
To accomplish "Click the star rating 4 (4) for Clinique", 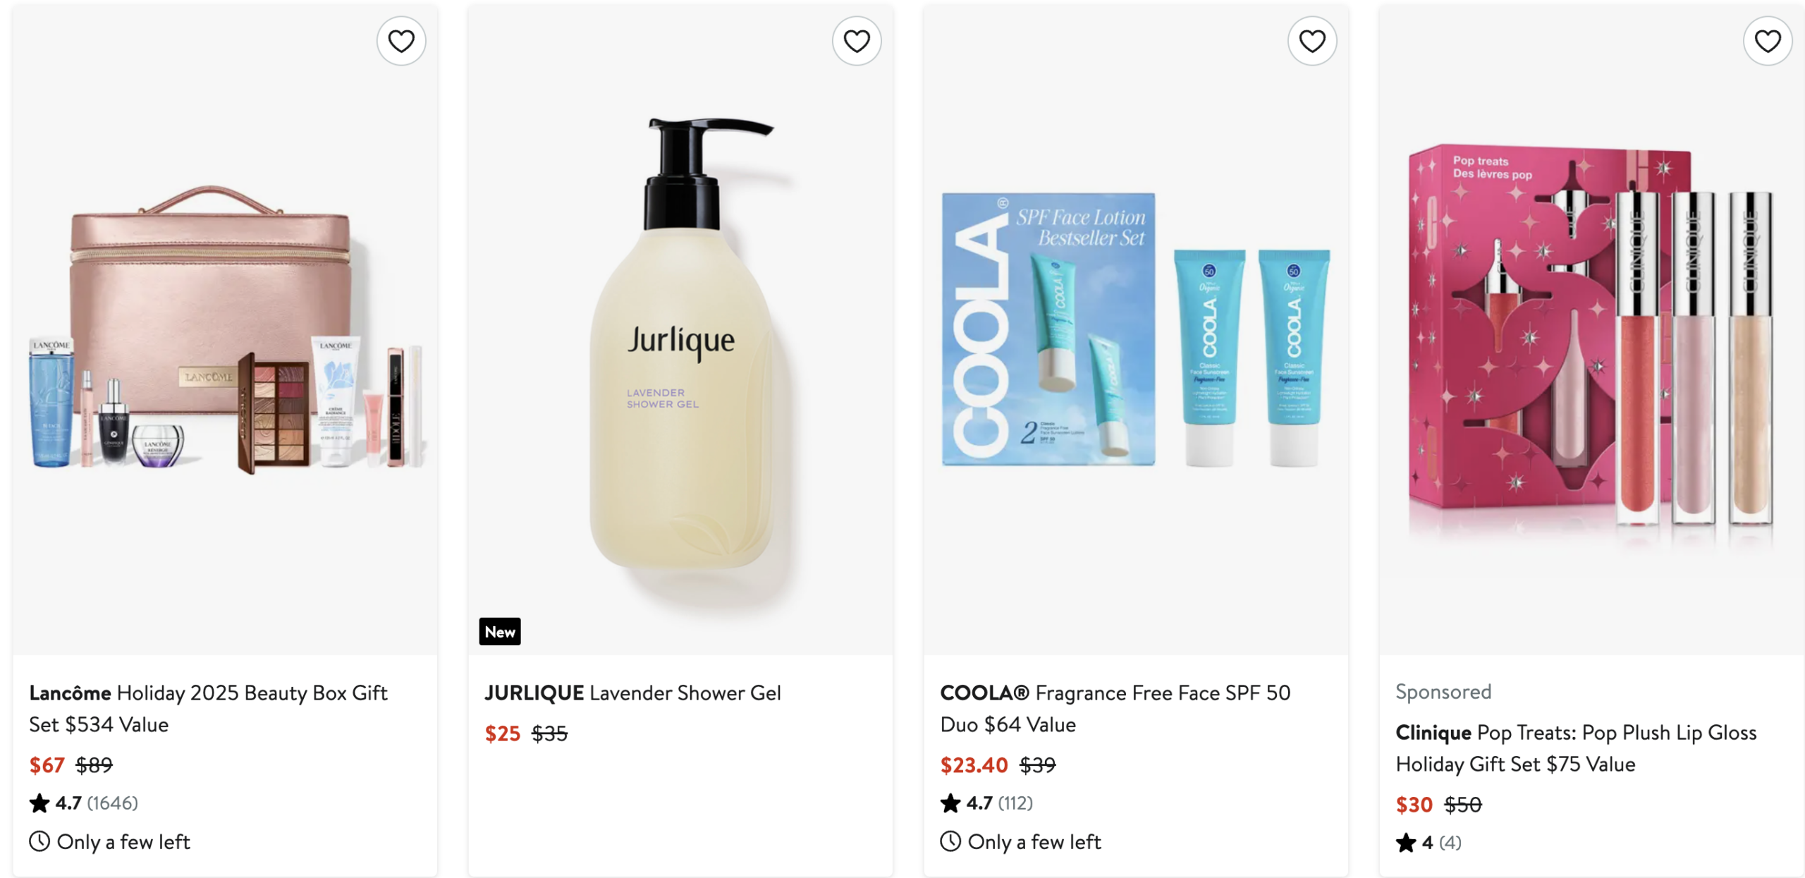I will pos(1428,843).
